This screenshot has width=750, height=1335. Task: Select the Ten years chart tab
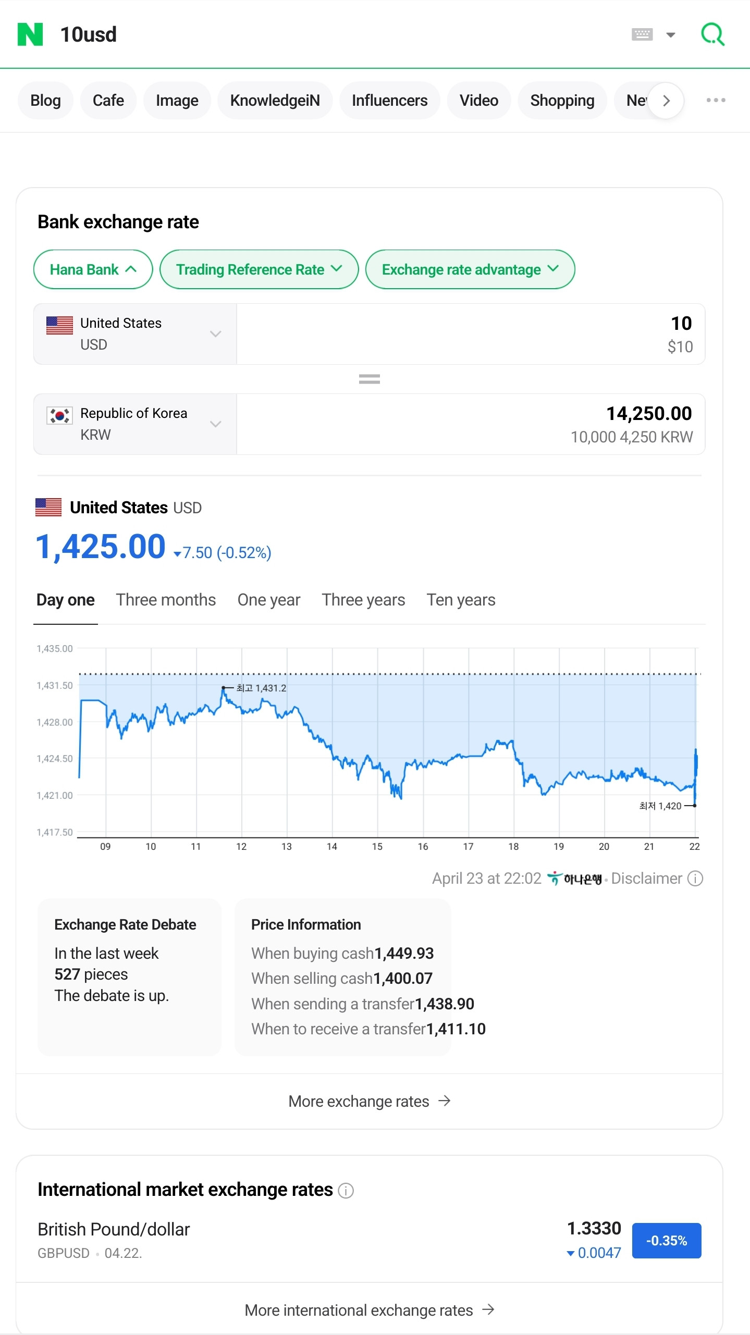[x=461, y=600]
